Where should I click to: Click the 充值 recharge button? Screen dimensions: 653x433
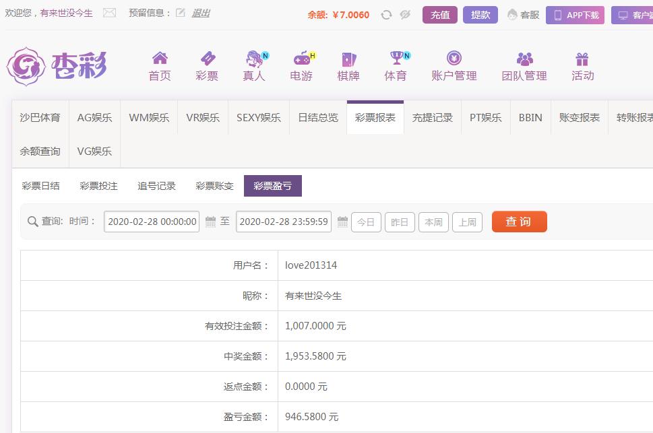coord(440,15)
